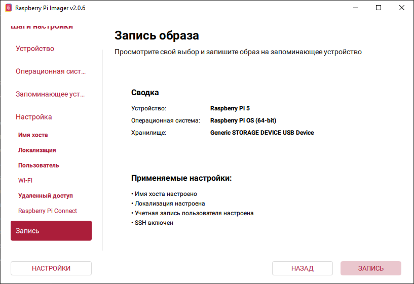Viewport: 414px width, 284px height.
Task: Open the Настройка section in sidebar
Action: (x=34, y=117)
